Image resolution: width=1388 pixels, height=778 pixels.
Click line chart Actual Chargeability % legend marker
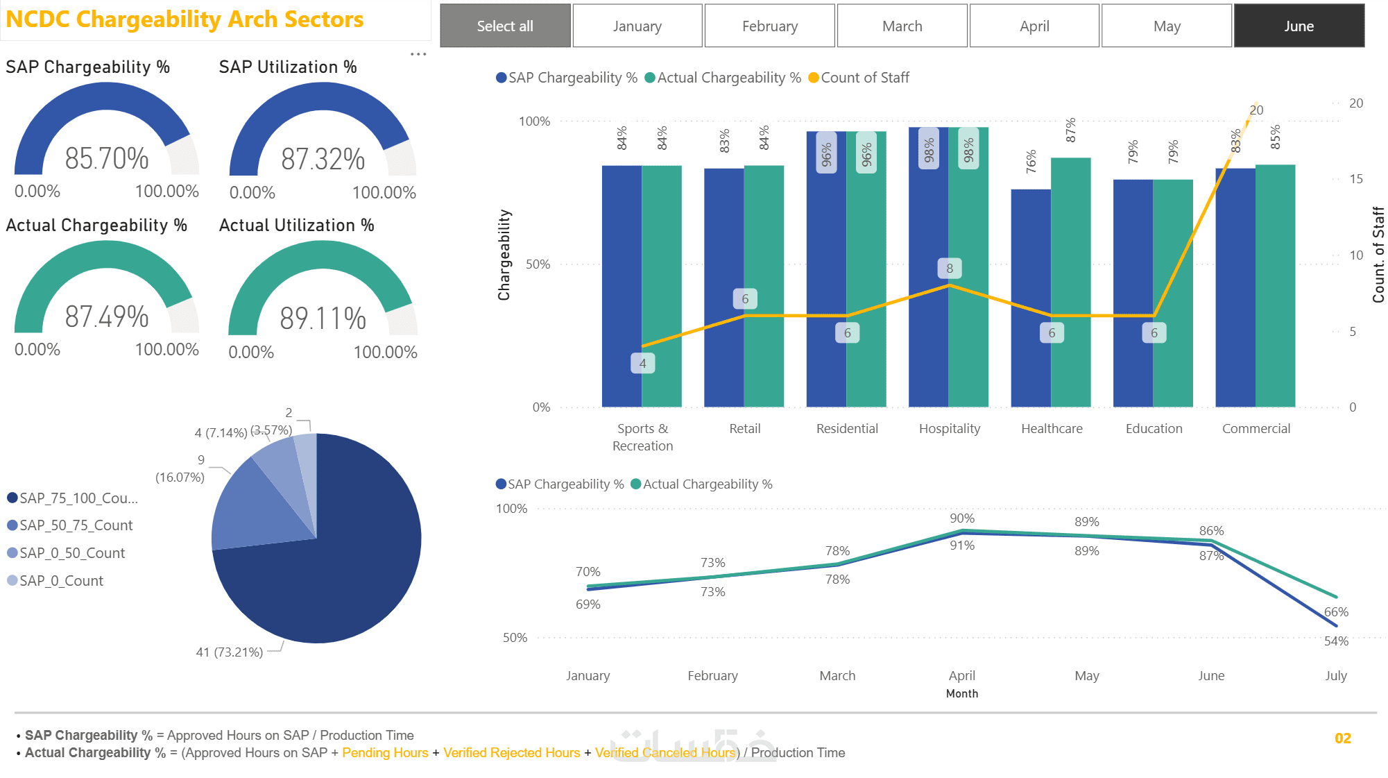point(635,484)
